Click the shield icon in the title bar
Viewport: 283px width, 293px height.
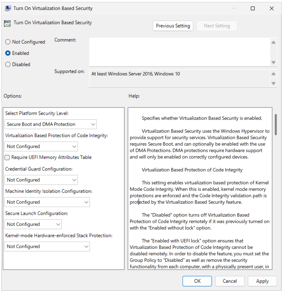pyautogui.click(x=8, y=8)
